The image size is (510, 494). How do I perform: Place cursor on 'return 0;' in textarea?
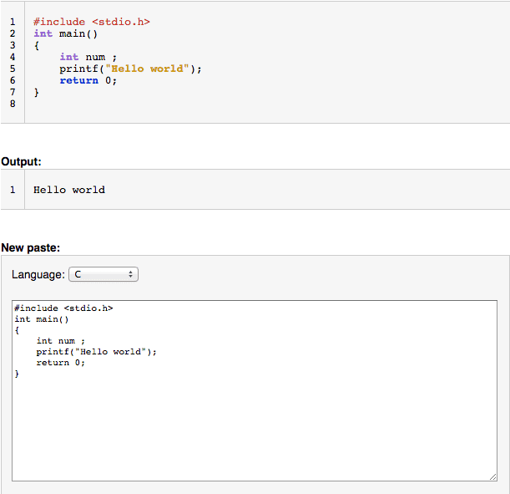pyautogui.click(x=61, y=363)
